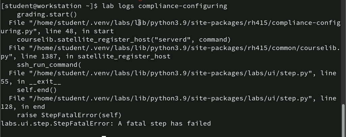Click 'A fatal step has failed' message

coord(164,124)
